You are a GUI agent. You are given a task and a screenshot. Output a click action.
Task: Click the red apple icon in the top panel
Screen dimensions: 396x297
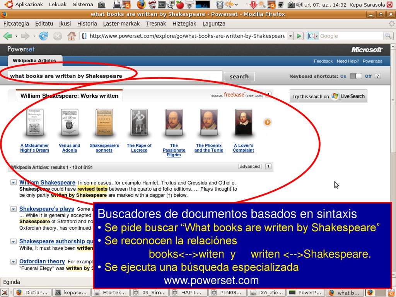tap(180, 5)
